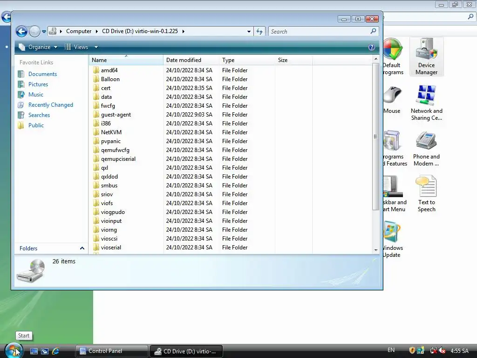Select the viofs folder name
The image size is (477, 358).
(107, 203)
